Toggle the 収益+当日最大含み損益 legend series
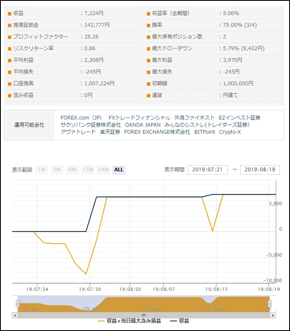 coord(130,321)
